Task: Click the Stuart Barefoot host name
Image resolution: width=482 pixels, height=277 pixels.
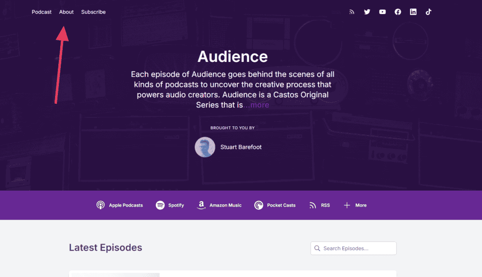Action: 241,147
